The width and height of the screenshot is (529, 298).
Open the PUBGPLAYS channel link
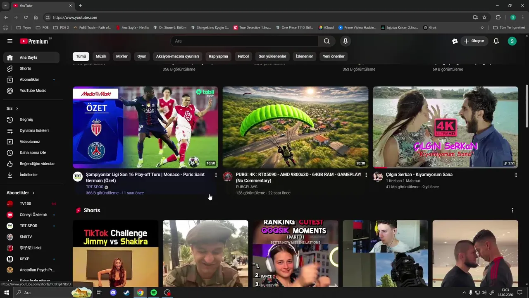(x=247, y=187)
